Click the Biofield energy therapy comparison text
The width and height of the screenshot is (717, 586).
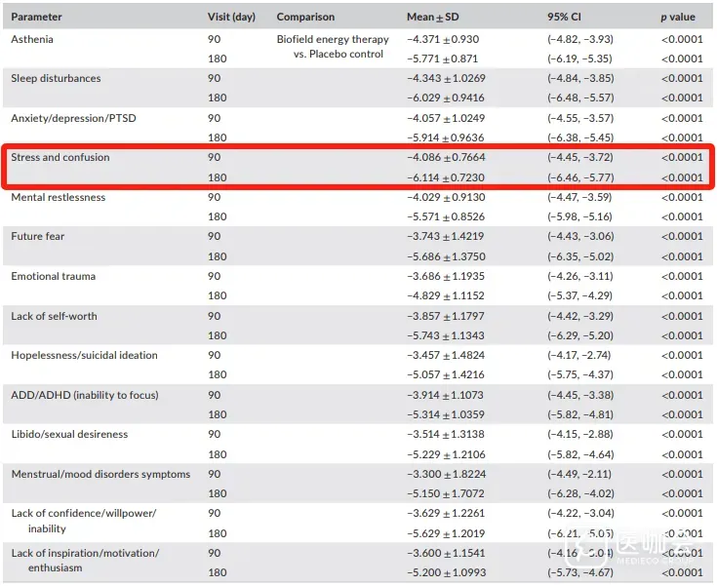pyautogui.click(x=333, y=39)
